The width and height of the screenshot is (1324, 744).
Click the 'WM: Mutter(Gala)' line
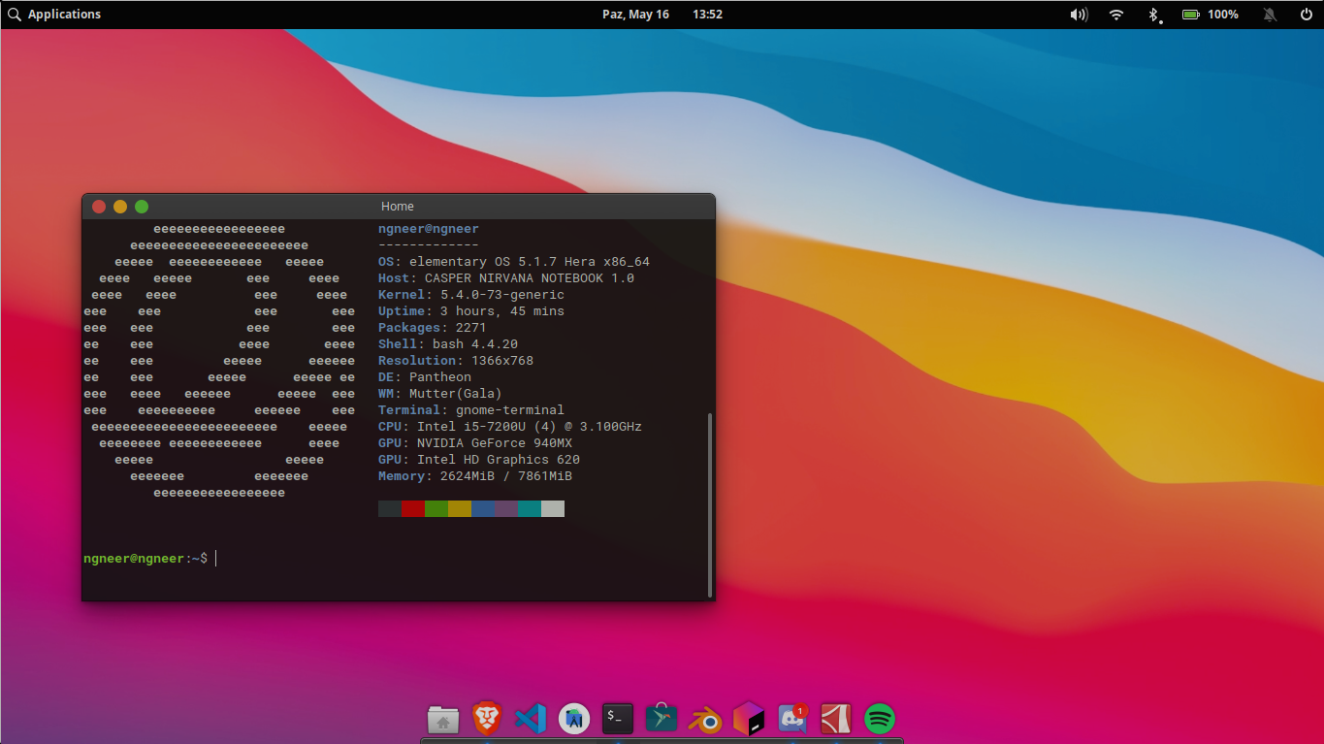440,394
